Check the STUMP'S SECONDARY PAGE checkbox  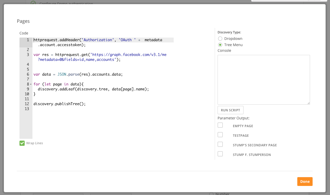(220, 144)
